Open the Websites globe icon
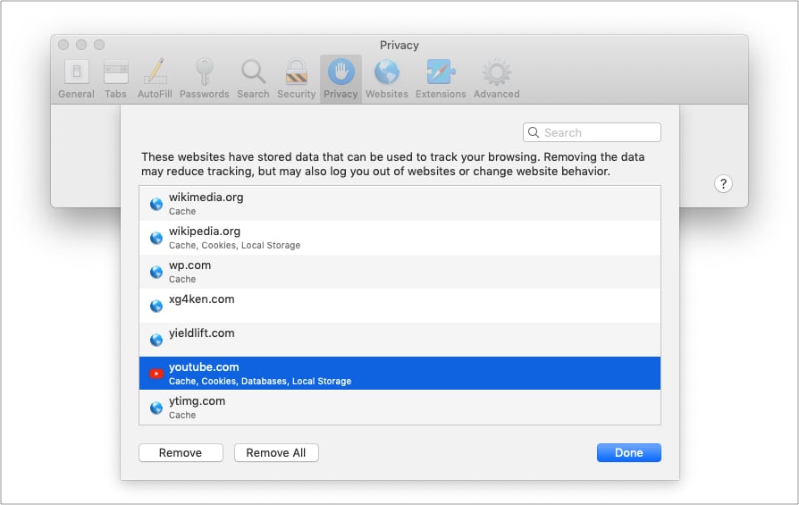This screenshot has height=505, width=799. 387,72
